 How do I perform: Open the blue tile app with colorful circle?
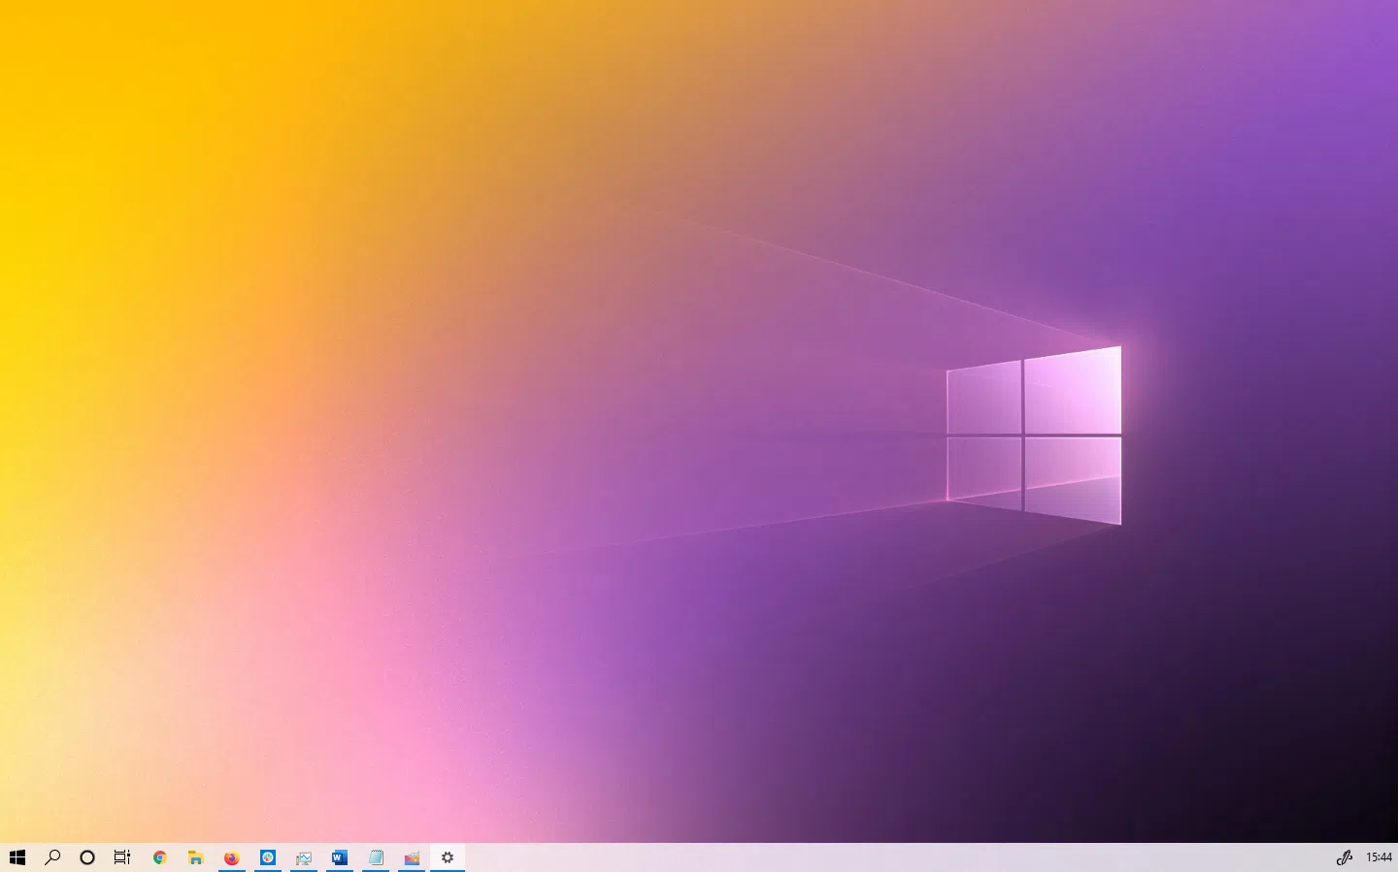(x=268, y=857)
